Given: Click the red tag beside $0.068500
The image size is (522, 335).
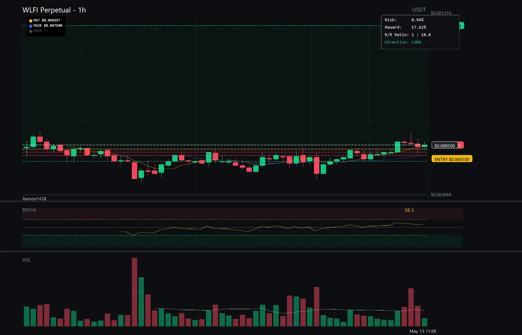Looking at the screenshot, I should [461, 146].
